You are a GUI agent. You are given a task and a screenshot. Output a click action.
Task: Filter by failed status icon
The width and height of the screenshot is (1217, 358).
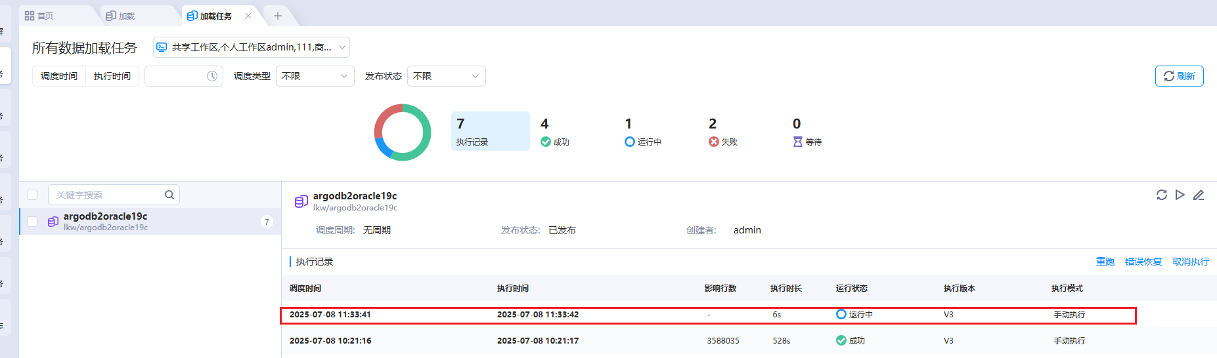[714, 142]
